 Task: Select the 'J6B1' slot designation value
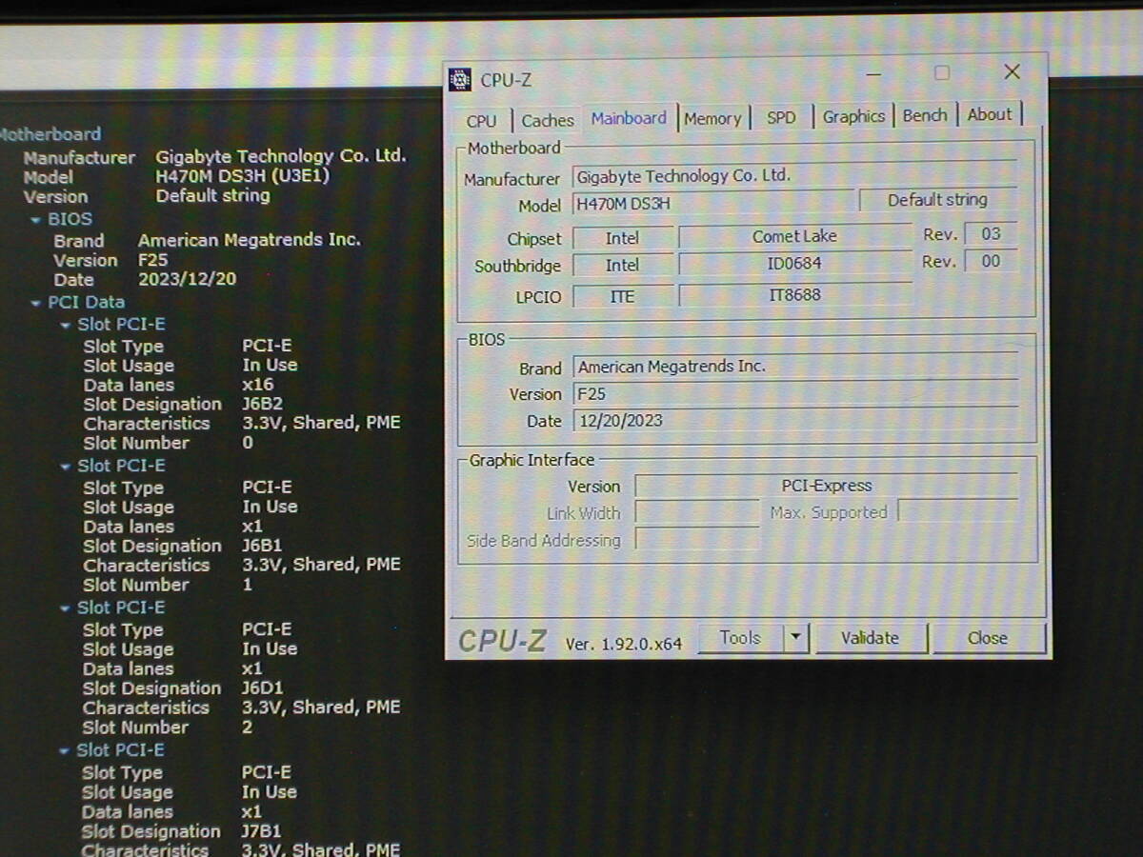tap(262, 546)
